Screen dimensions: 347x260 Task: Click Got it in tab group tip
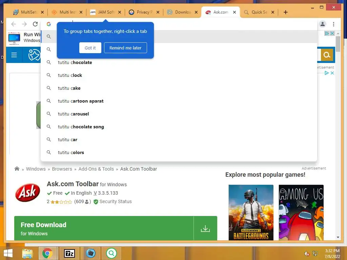pyautogui.click(x=90, y=48)
